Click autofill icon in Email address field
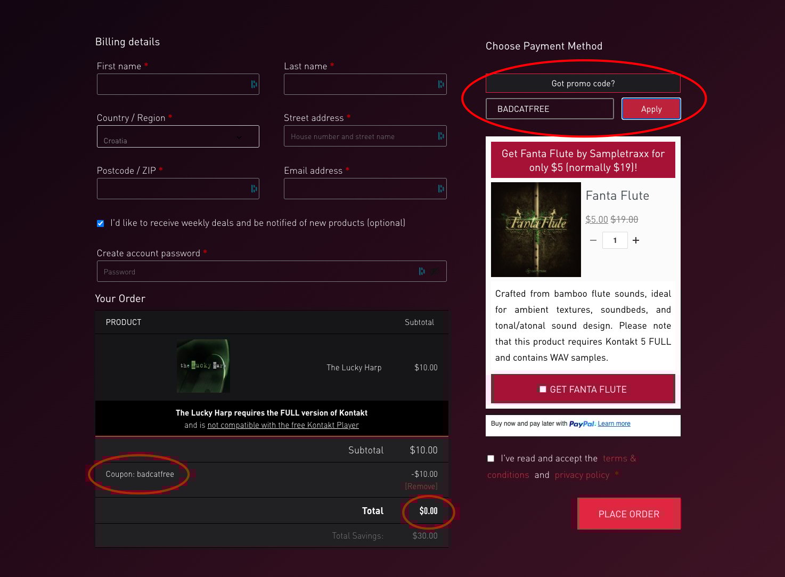 pos(440,189)
